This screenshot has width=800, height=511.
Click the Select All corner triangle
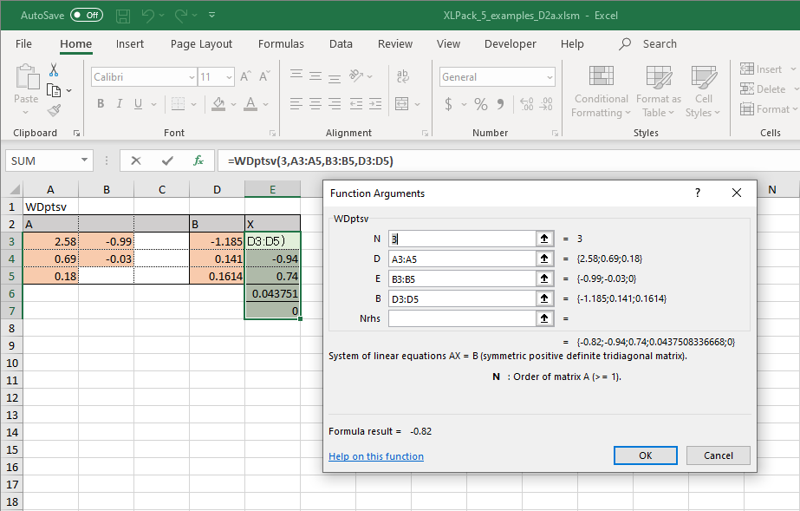[15, 189]
